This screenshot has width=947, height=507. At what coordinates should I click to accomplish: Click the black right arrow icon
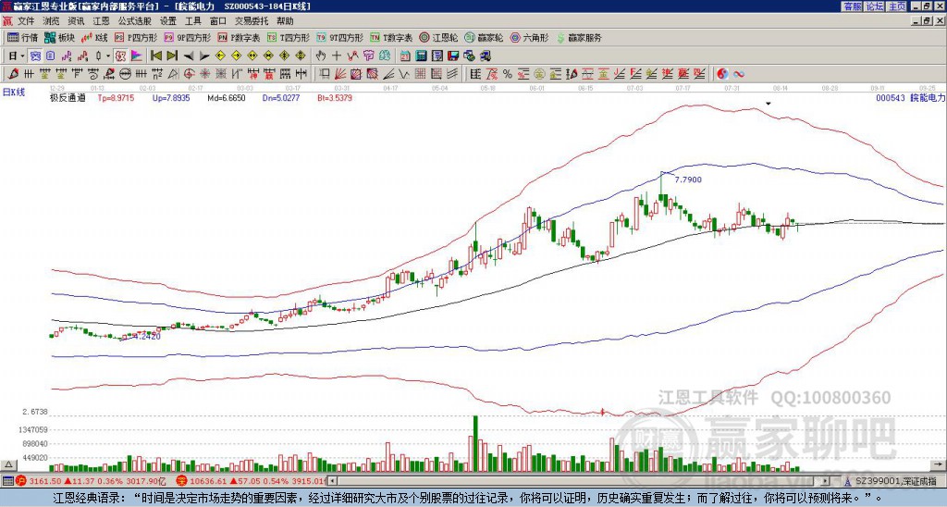tap(204, 56)
